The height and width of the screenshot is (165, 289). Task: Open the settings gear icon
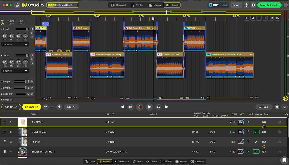253,5
